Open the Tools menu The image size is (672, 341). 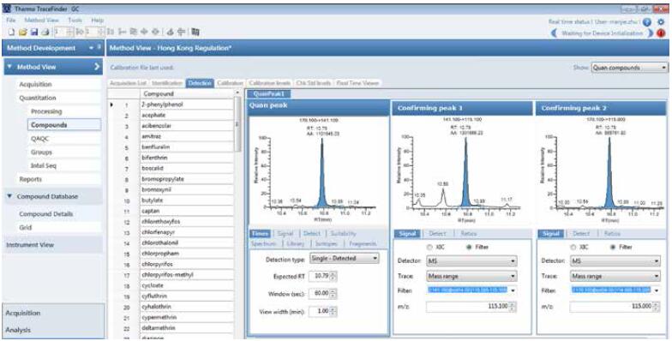coord(75,21)
